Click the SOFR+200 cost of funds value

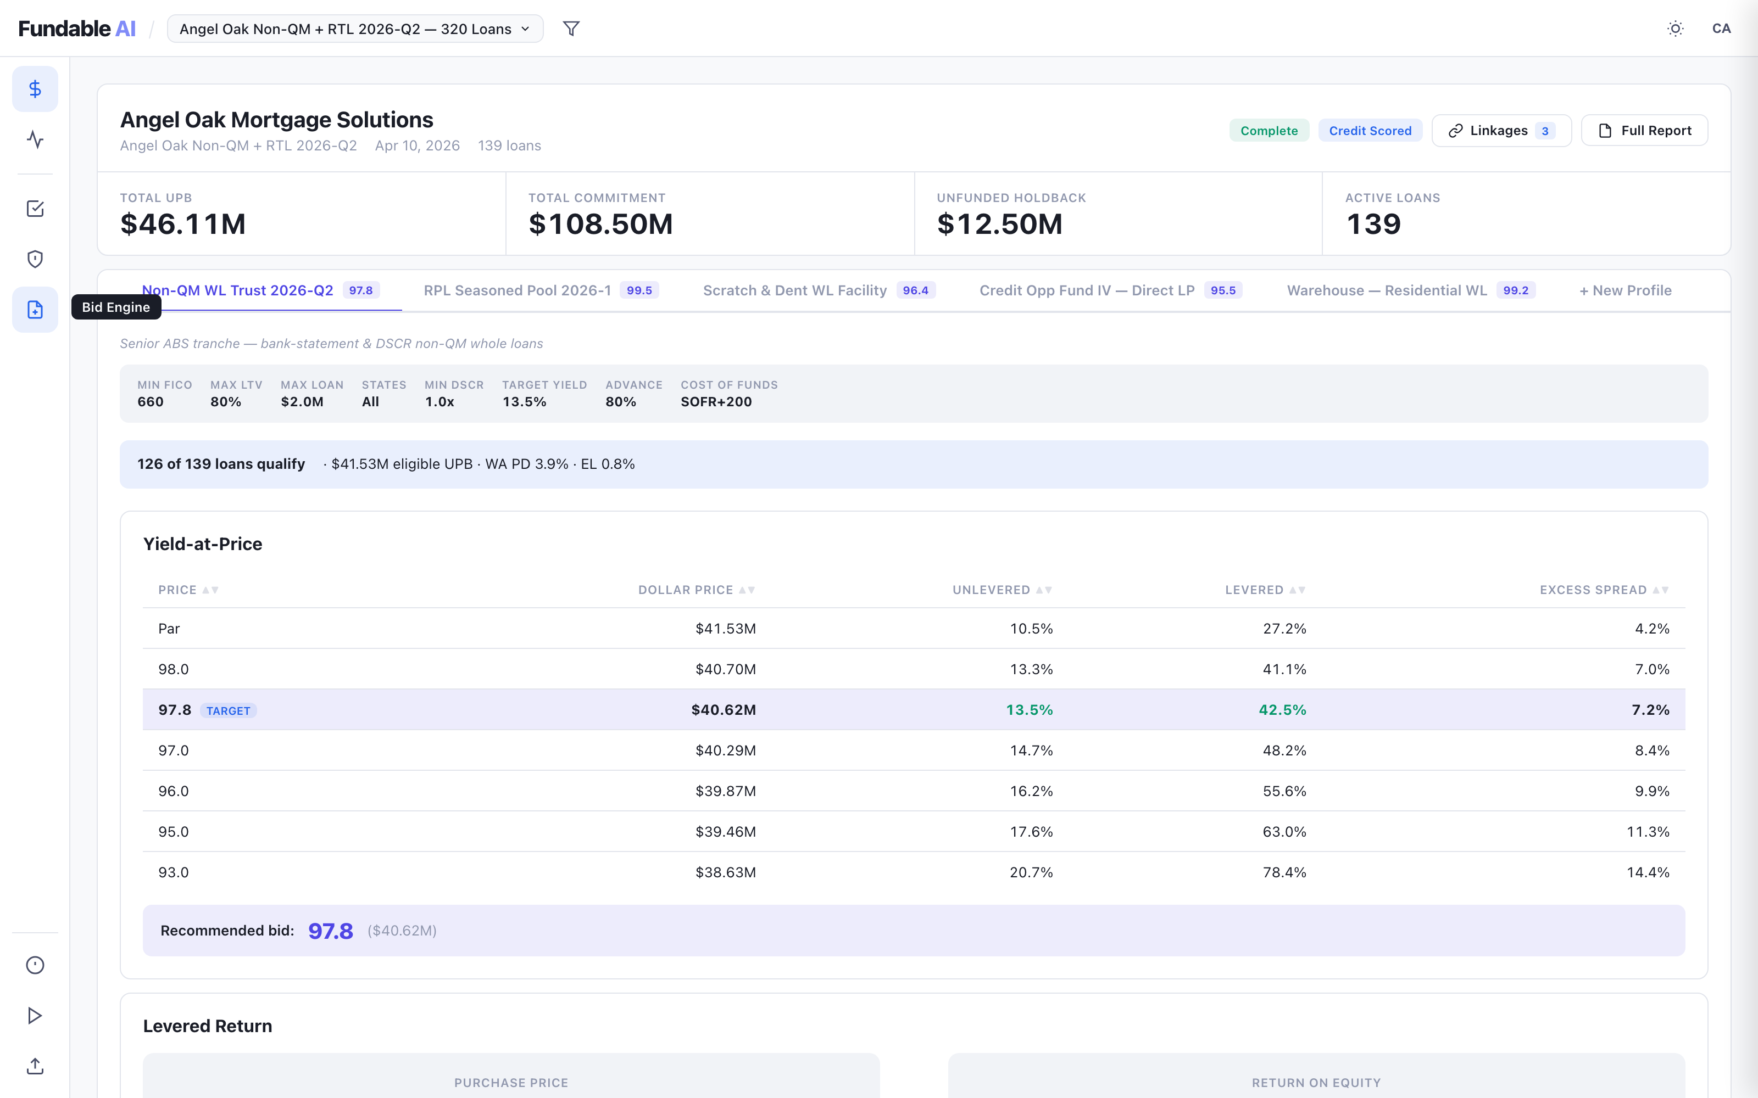pyautogui.click(x=716, y=401)
